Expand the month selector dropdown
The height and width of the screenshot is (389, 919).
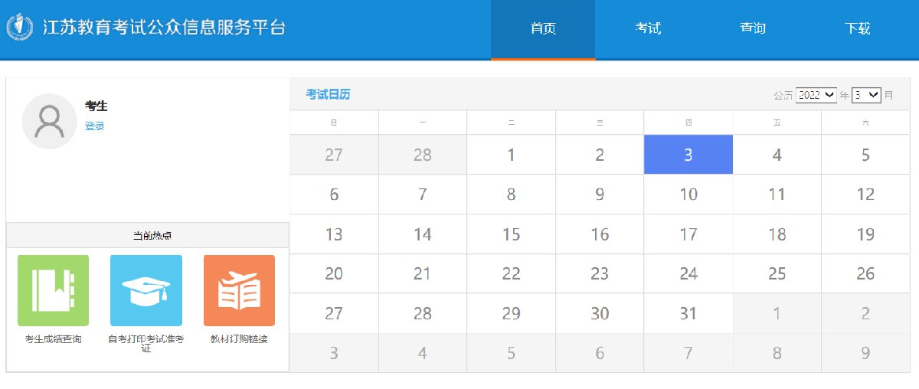tap(867, 95)
